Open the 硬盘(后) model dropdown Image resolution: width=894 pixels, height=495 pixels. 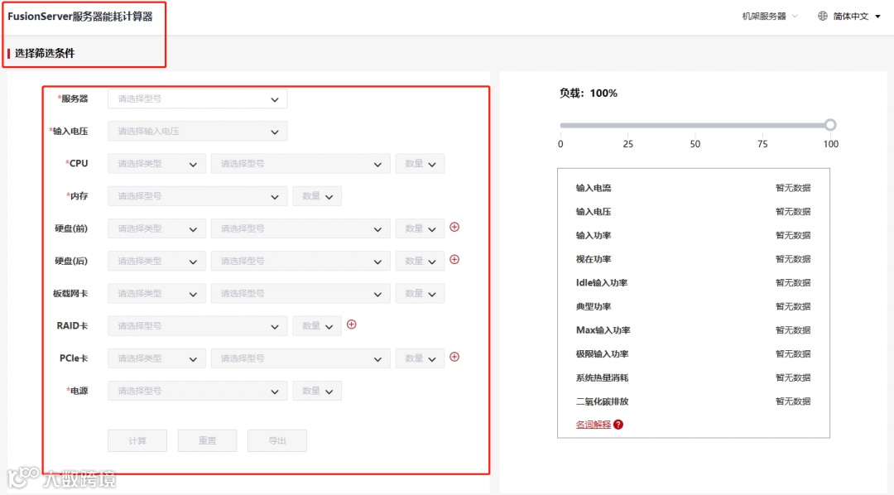[x=300, y=262]
